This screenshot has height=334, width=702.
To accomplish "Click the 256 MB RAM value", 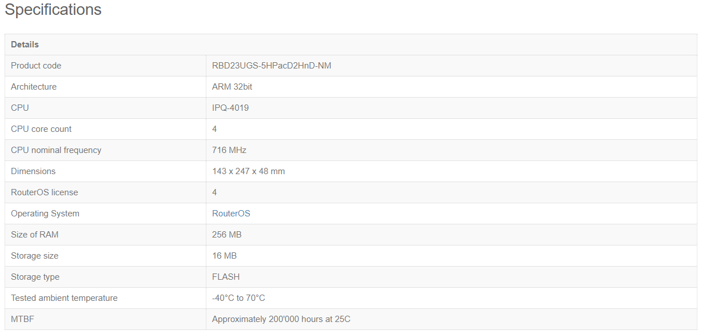I will point(227,235).
